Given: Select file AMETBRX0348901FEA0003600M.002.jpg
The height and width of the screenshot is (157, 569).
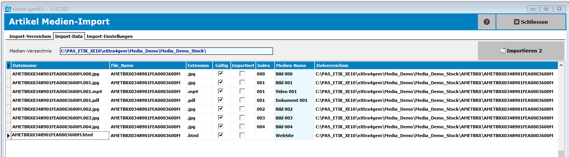Looking at the screenshot, I should tap(60, 109).
